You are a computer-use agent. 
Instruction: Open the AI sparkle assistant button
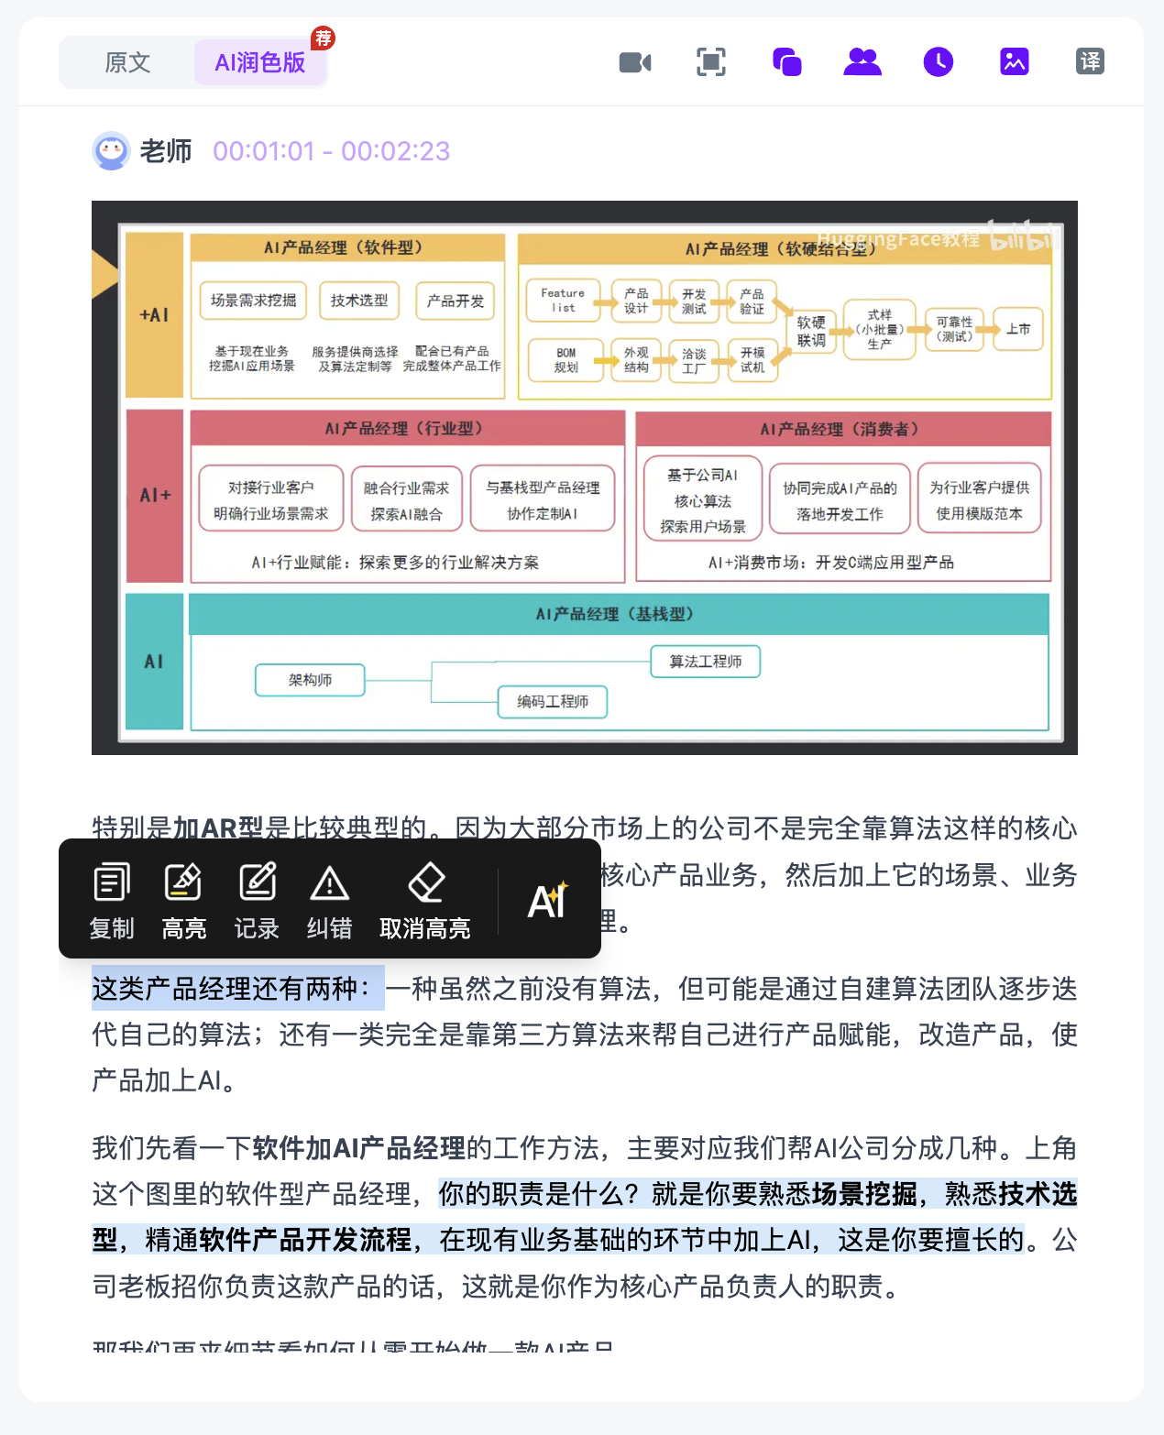[548, 902]
